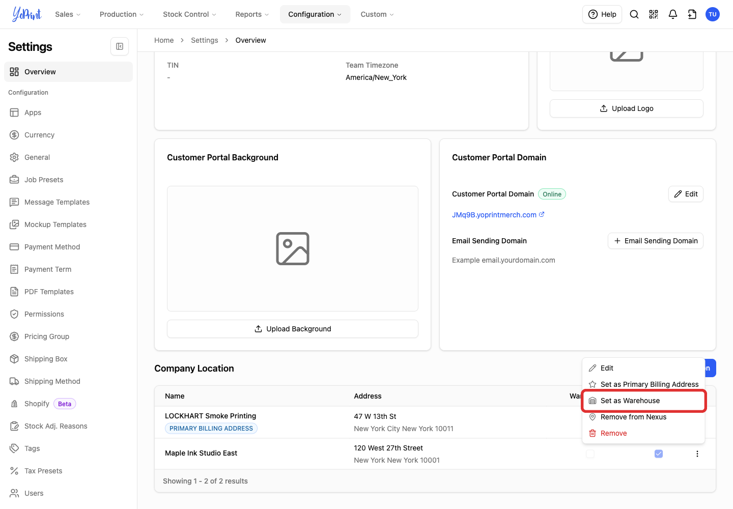This screenshot has height=509, width=733.
Task: Go to Home in the breadcrumb
Action: coord(164,40)
